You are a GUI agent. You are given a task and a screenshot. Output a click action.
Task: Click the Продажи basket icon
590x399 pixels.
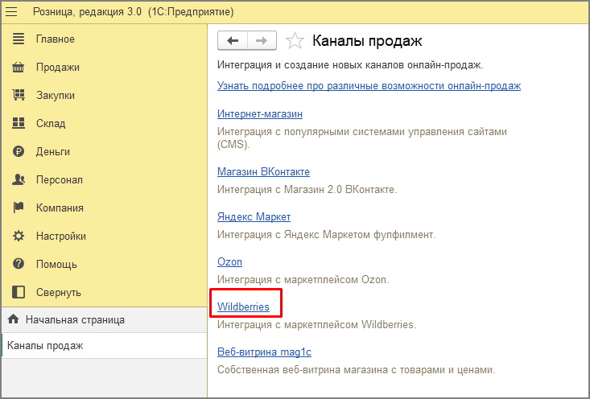coord(19,67)
